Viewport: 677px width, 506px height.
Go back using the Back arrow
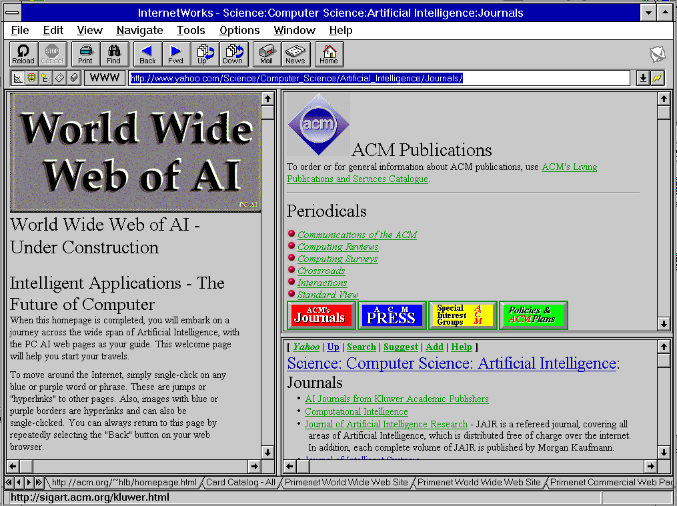[147, 54]
